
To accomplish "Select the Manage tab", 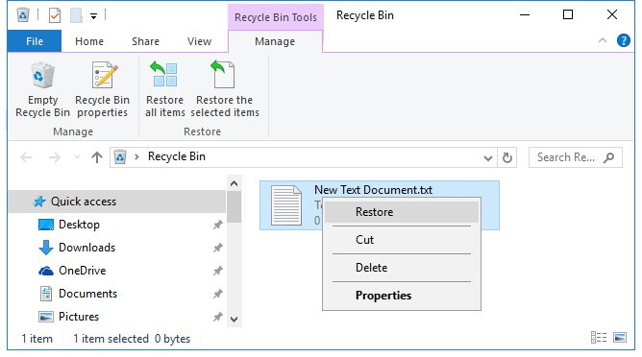I will [x=275, y=41].
